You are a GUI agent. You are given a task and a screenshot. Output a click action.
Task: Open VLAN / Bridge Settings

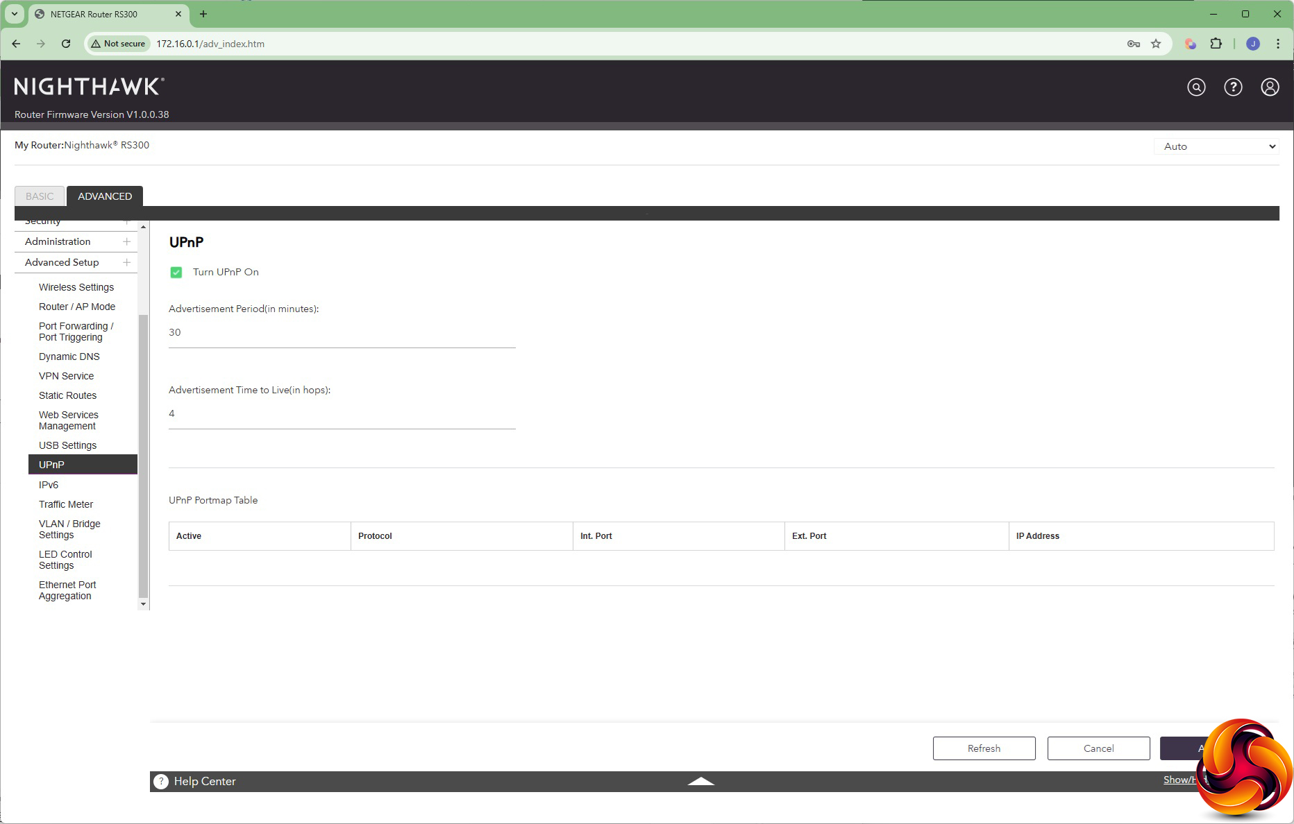pyautogui.click(x=69, y=529)
